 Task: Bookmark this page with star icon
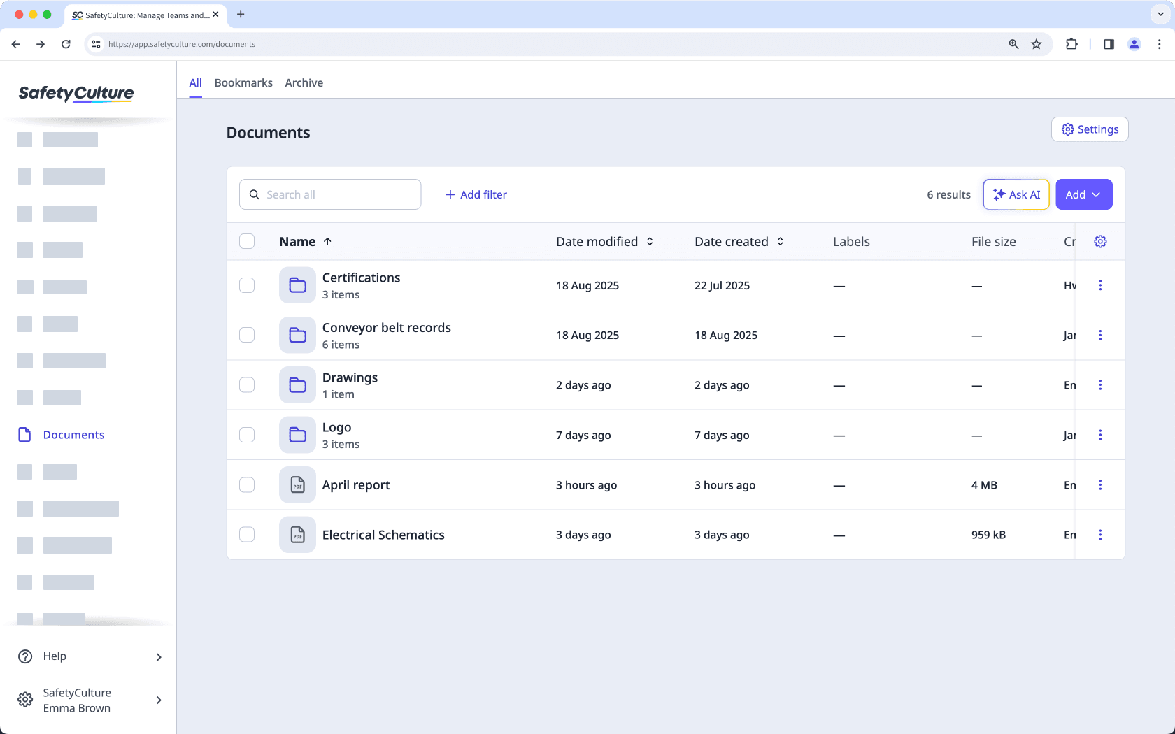pos(1037,44)
